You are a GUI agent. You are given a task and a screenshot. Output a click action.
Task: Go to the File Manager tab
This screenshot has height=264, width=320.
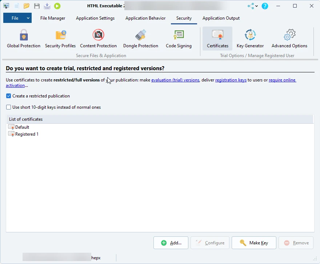(x=52, y=18)
